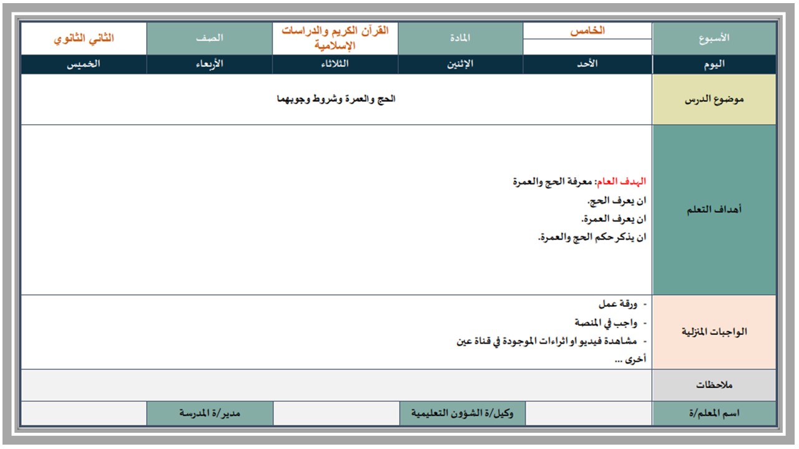Select the مدير/ة المدرسة label cell

coord(209,414)
